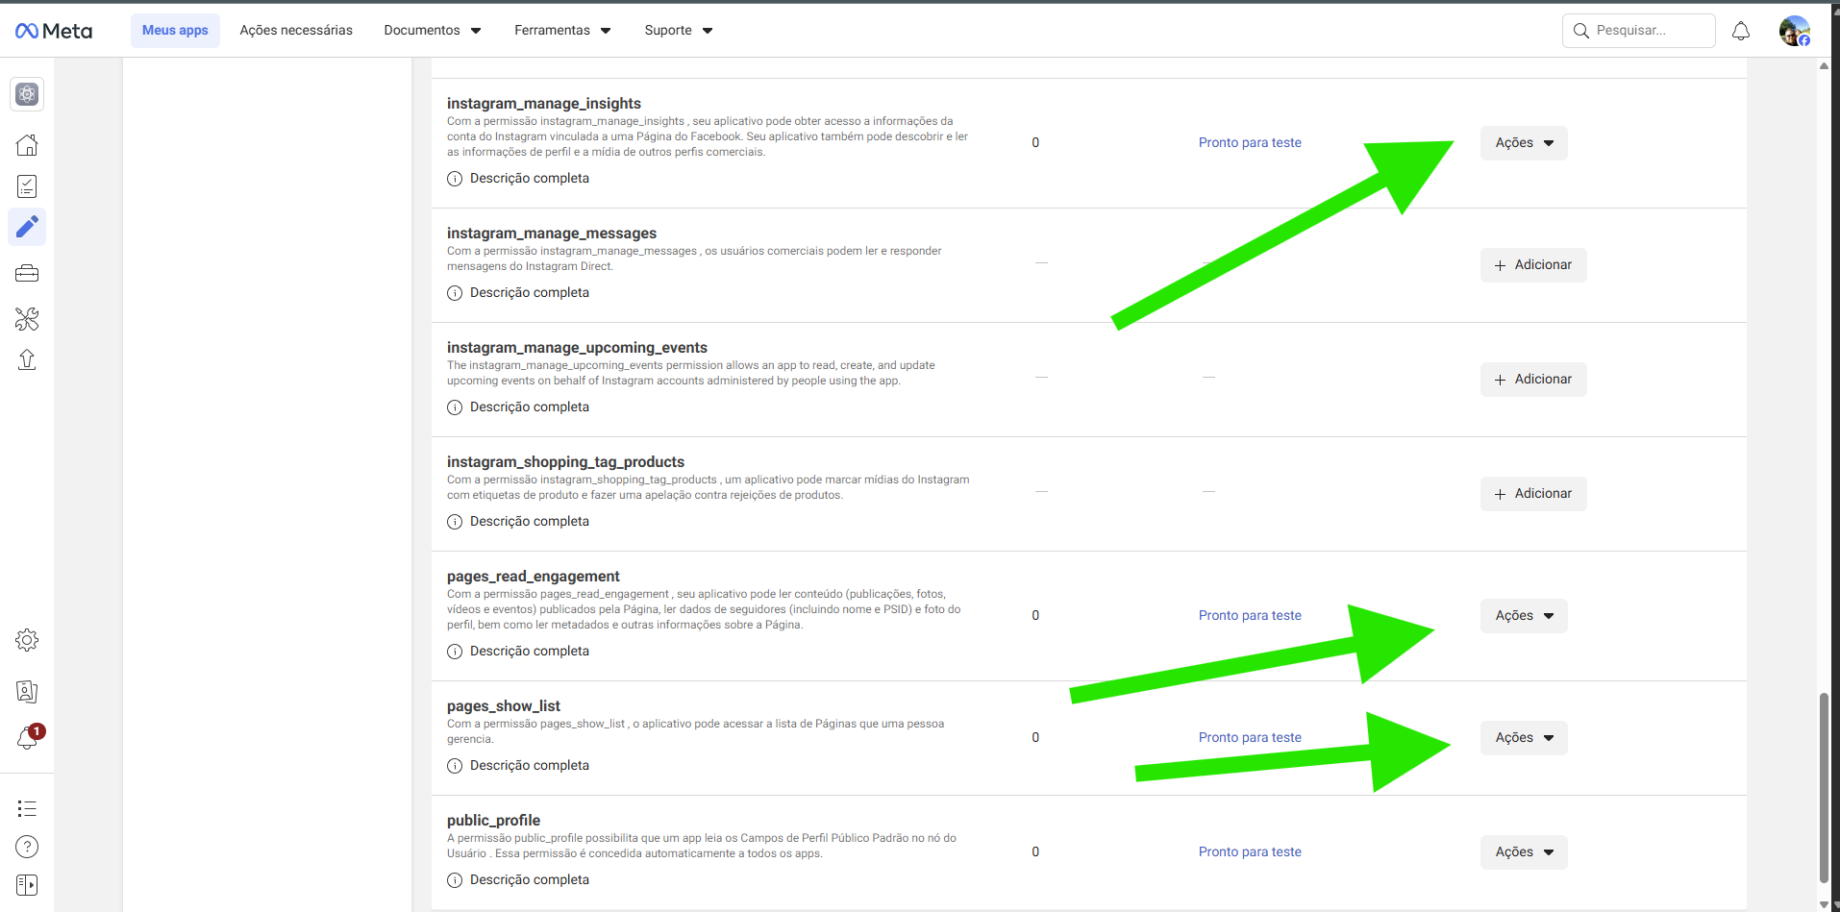The height and width of the screenshot is (912, 1840).
Task: Click the public_profile permission title
Action: (493, 821)
